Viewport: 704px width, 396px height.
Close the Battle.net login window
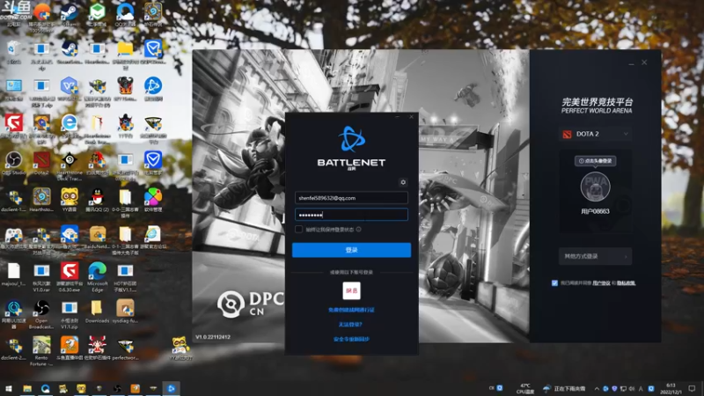[411, 117]
